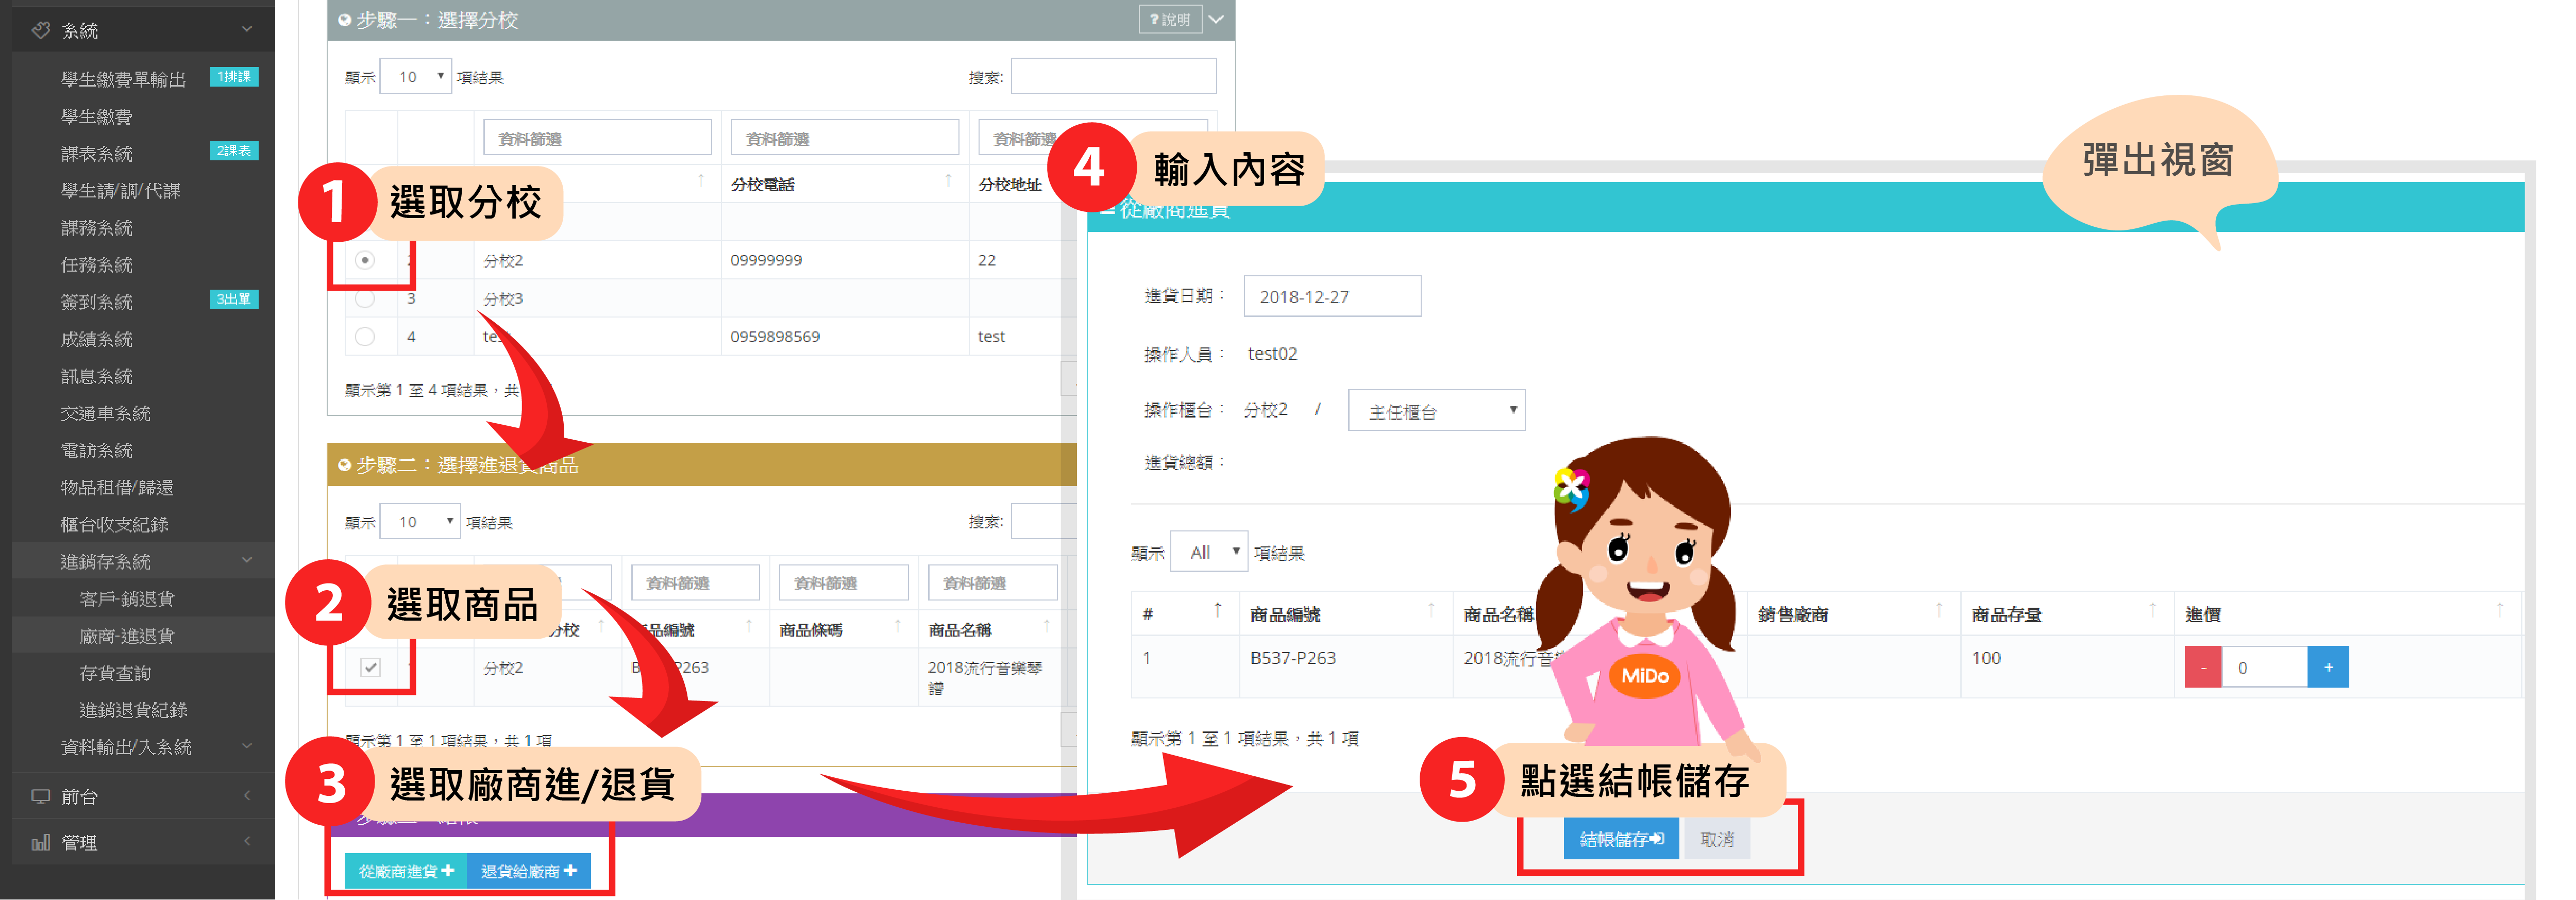The image size is (2576, 900).
Task: Select the 分校2 radio button
Action: (x=365, y=260)
